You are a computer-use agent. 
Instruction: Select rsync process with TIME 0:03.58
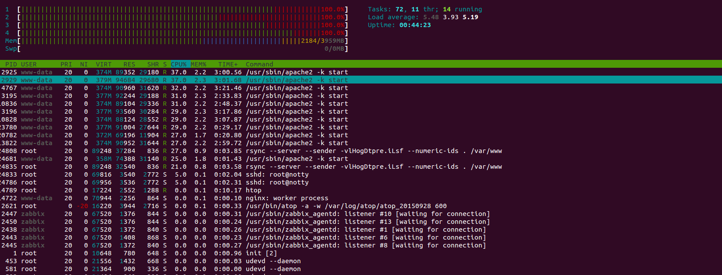(361, 167)
